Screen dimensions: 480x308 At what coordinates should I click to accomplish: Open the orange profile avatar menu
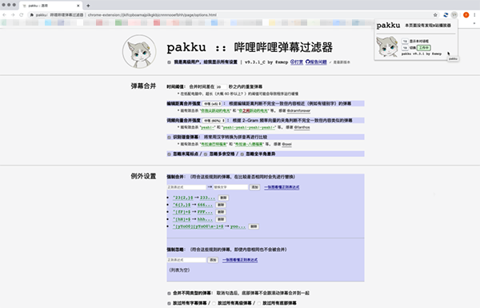466,14
